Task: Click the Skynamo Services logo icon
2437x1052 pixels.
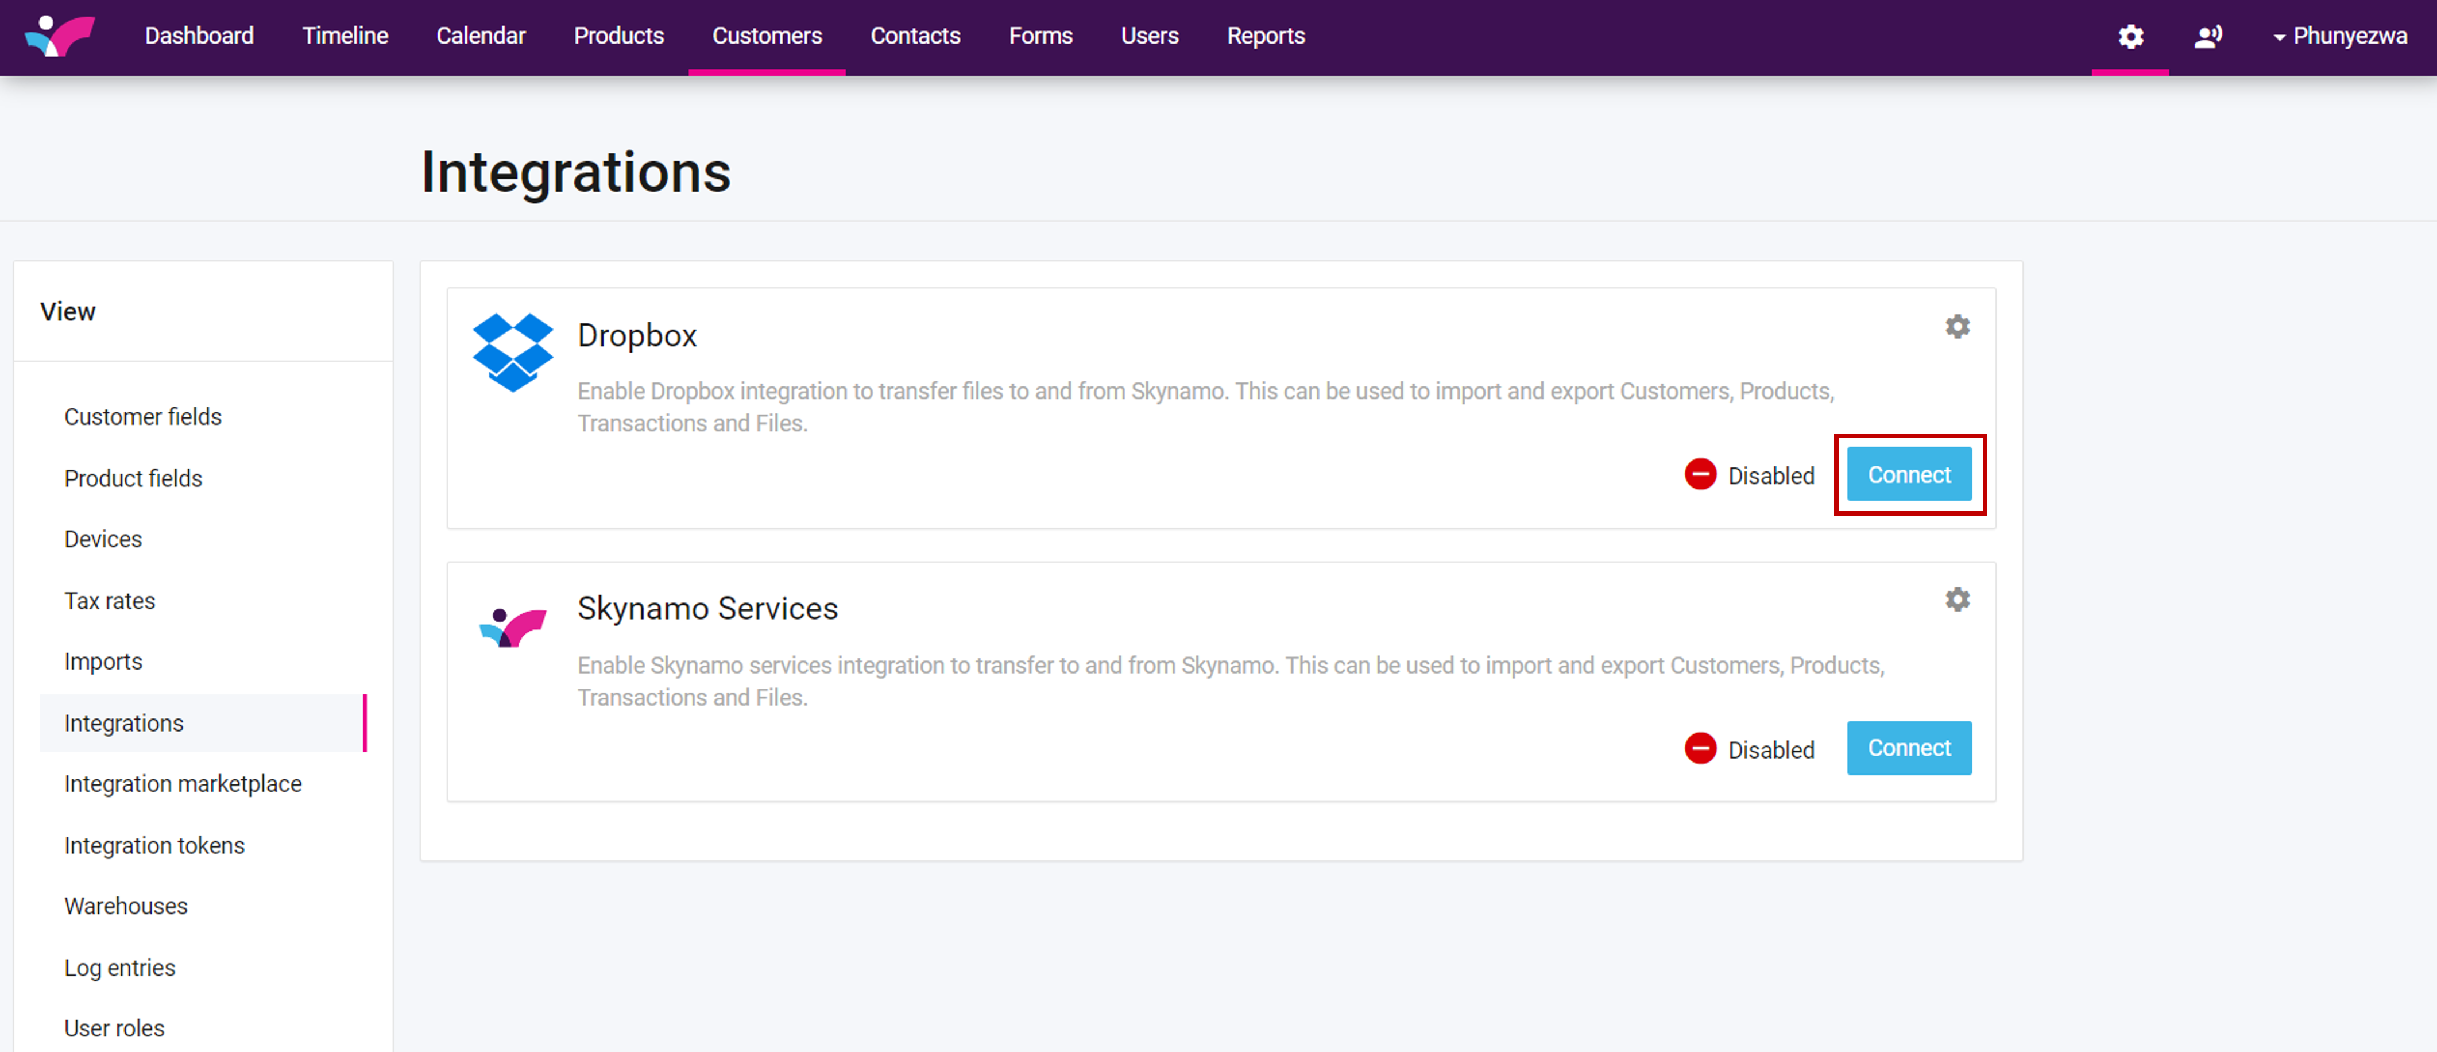Action: [512, 626]
